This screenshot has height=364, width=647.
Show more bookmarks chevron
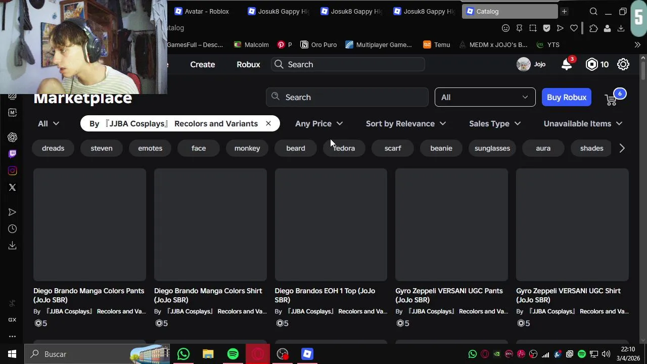(x=637, y=44)
